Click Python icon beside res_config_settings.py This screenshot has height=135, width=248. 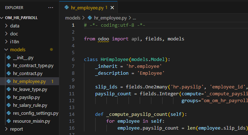click(9, 113)
